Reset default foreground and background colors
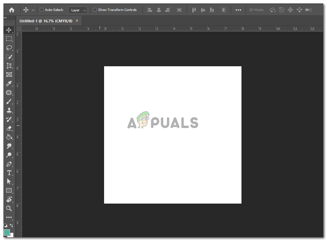 click(x=5, y=226)
